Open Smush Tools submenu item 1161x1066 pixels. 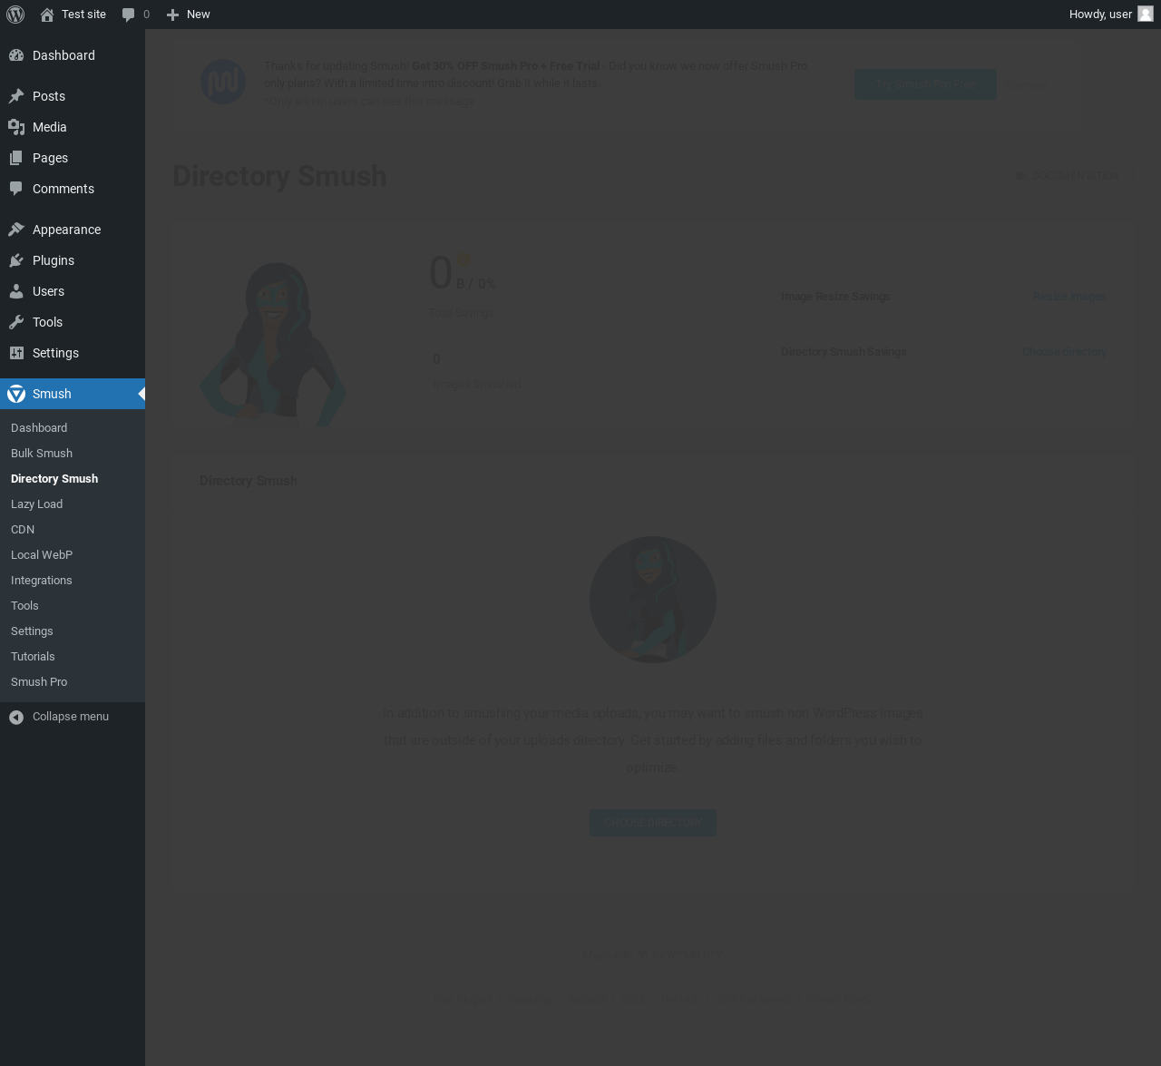pos(73,606)
